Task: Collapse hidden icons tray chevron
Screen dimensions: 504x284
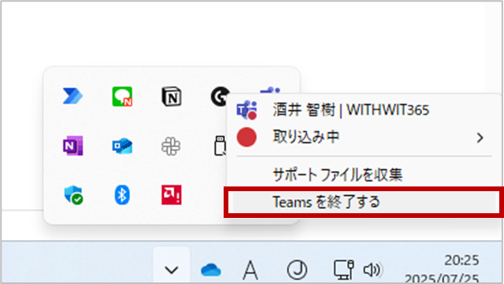Action: click(172, 270)
